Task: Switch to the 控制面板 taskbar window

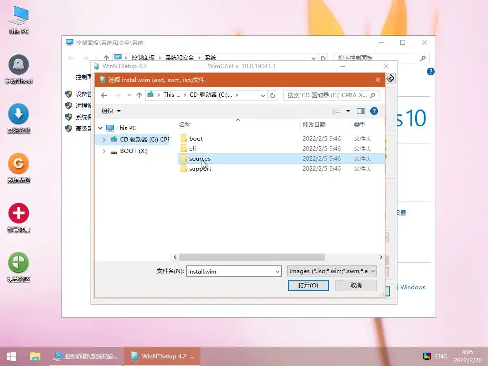Action: coord(86,356)
